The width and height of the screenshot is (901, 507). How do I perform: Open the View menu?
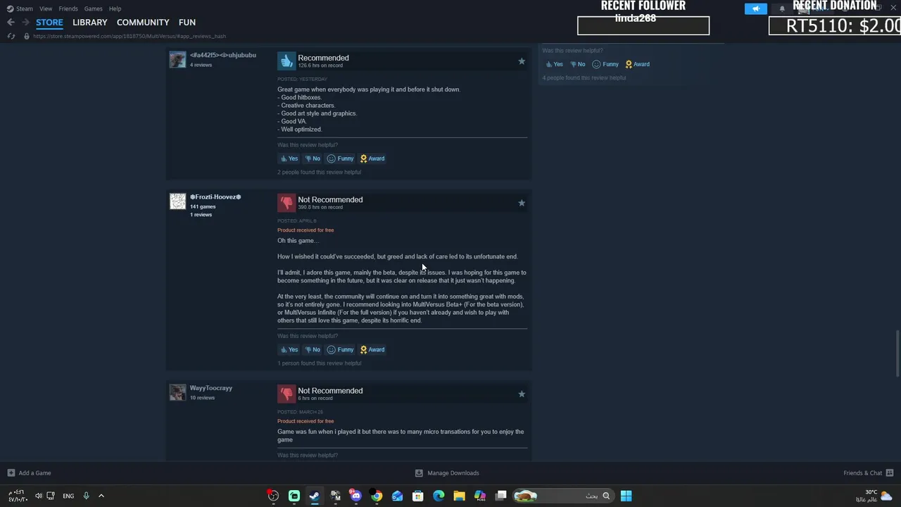point(46,8)
